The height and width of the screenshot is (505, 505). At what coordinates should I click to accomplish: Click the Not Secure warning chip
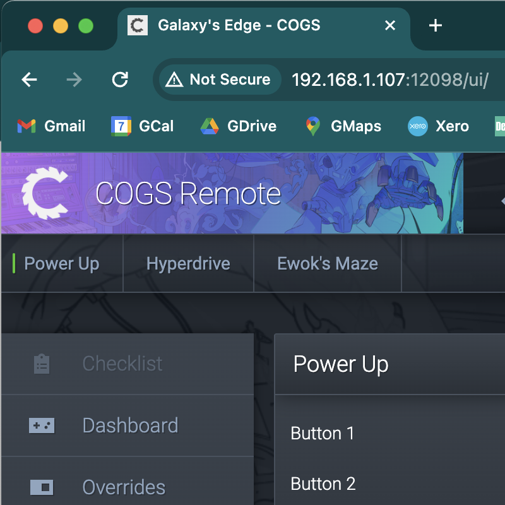220,80
